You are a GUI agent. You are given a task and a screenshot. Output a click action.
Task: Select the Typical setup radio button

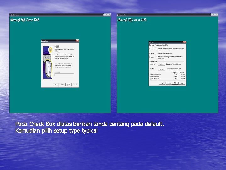tap(150, 49)
